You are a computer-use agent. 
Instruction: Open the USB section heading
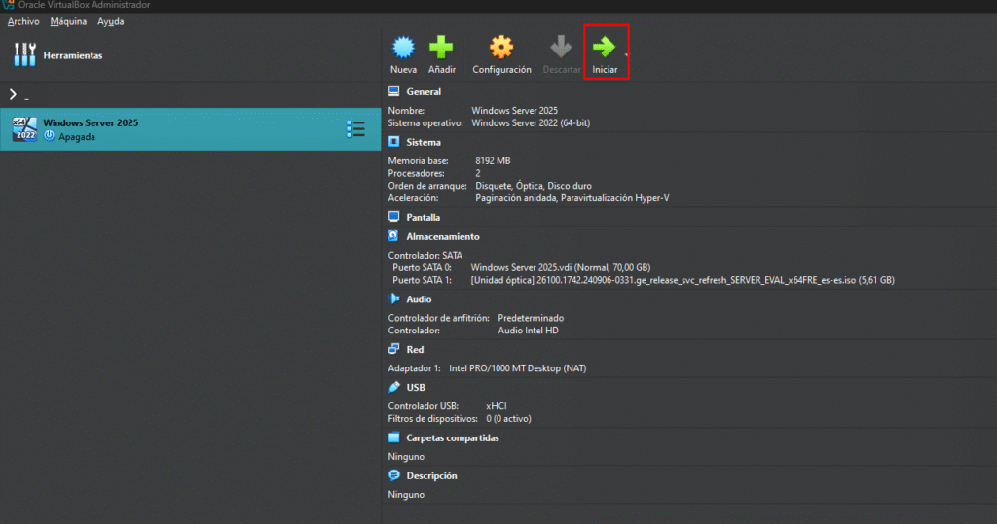coord(415,388)
